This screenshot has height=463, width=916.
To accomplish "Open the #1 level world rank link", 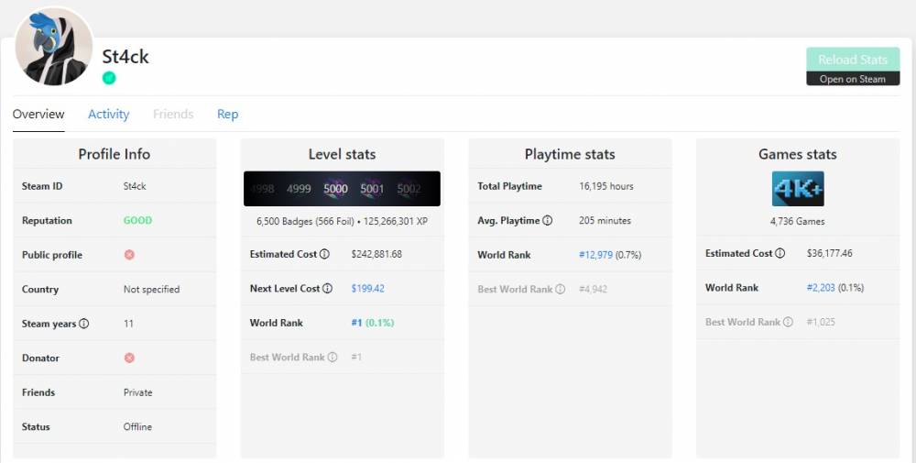I will coord(356,323).
